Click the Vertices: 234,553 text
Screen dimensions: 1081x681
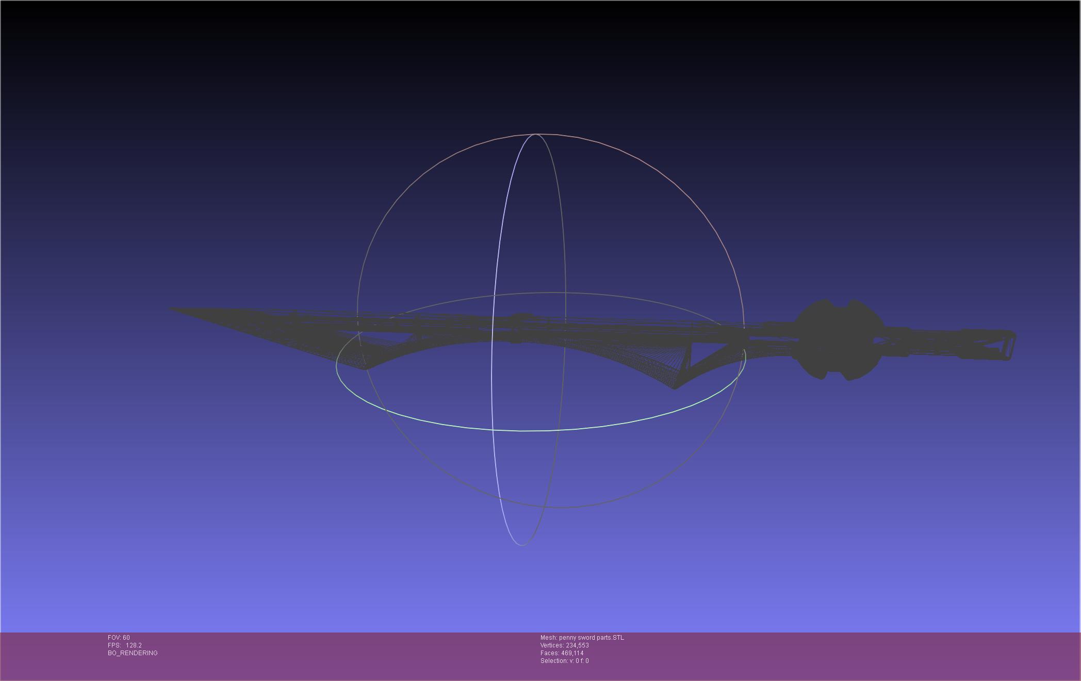[x=564, y=645]
